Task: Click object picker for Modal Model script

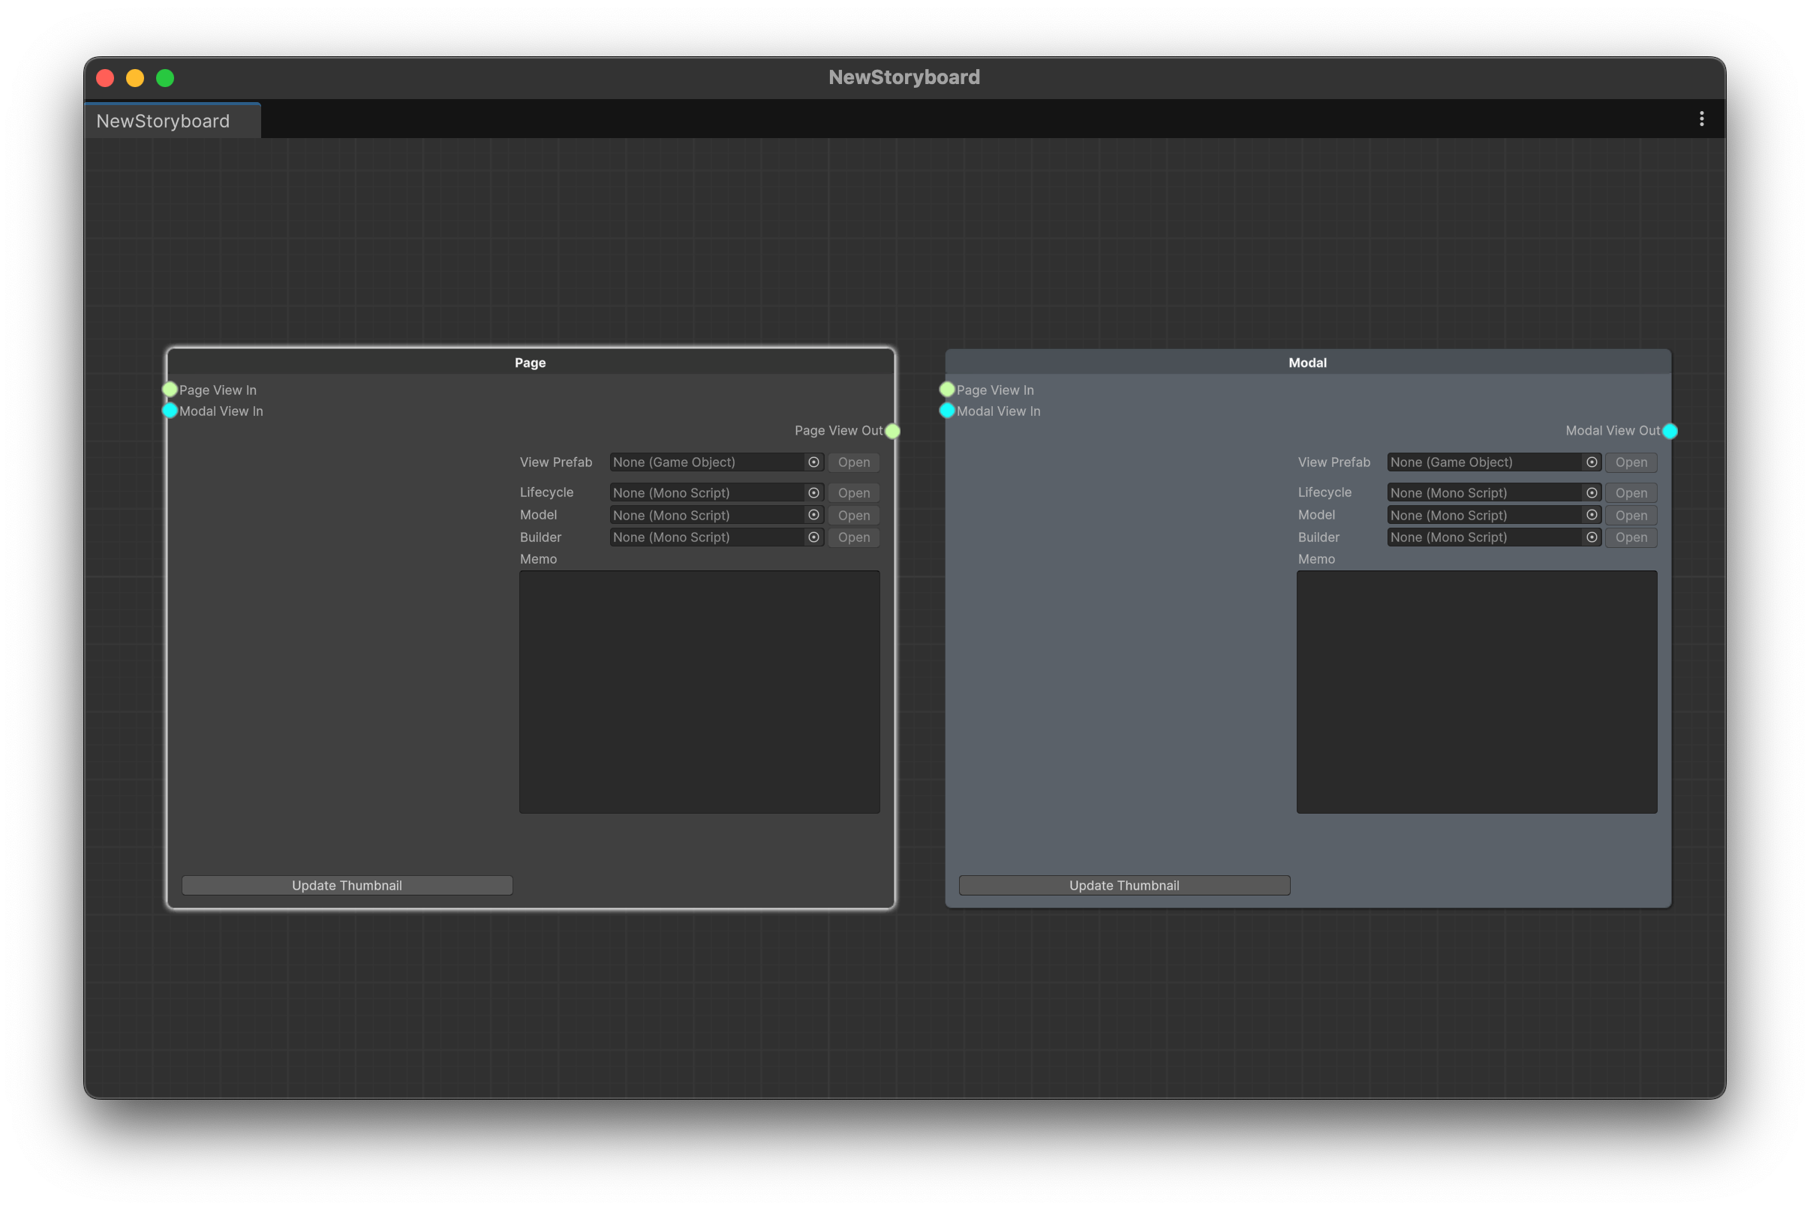Action: click(1591, 515)
